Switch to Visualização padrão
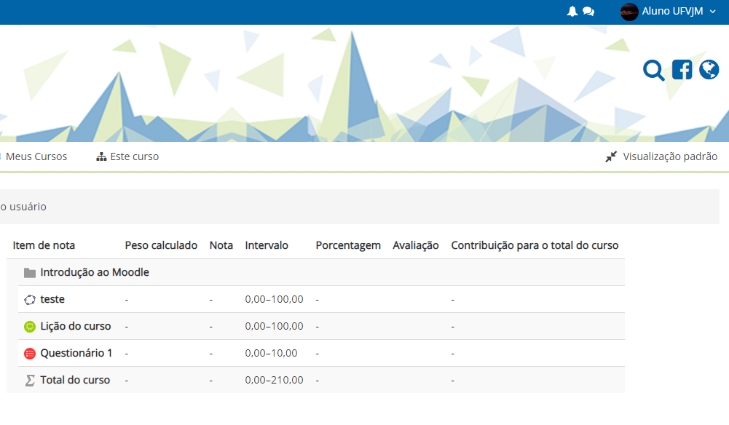The image size is (729, 425). 669,156
